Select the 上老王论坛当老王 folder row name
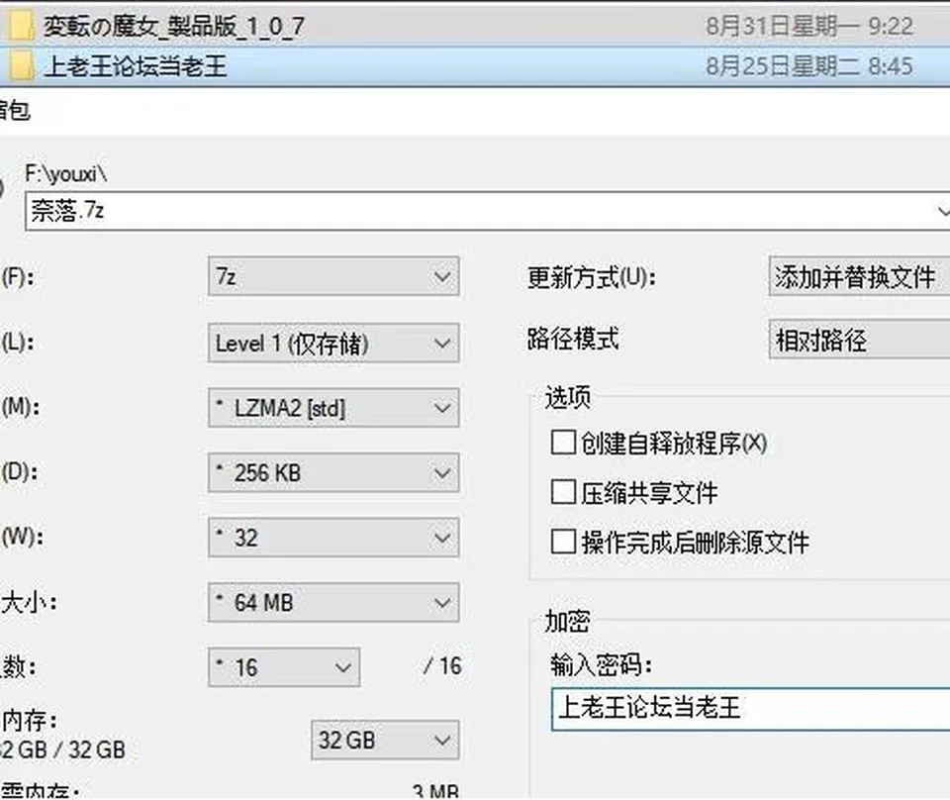This screenshot has height=800, width=950. (136, 66)
